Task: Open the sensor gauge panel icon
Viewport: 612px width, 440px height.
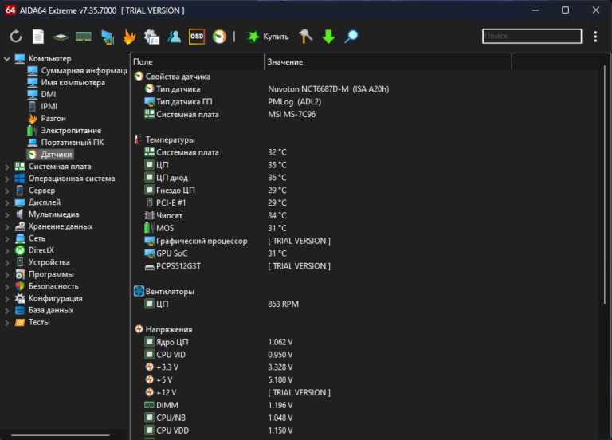Action: tap(219, 37)
